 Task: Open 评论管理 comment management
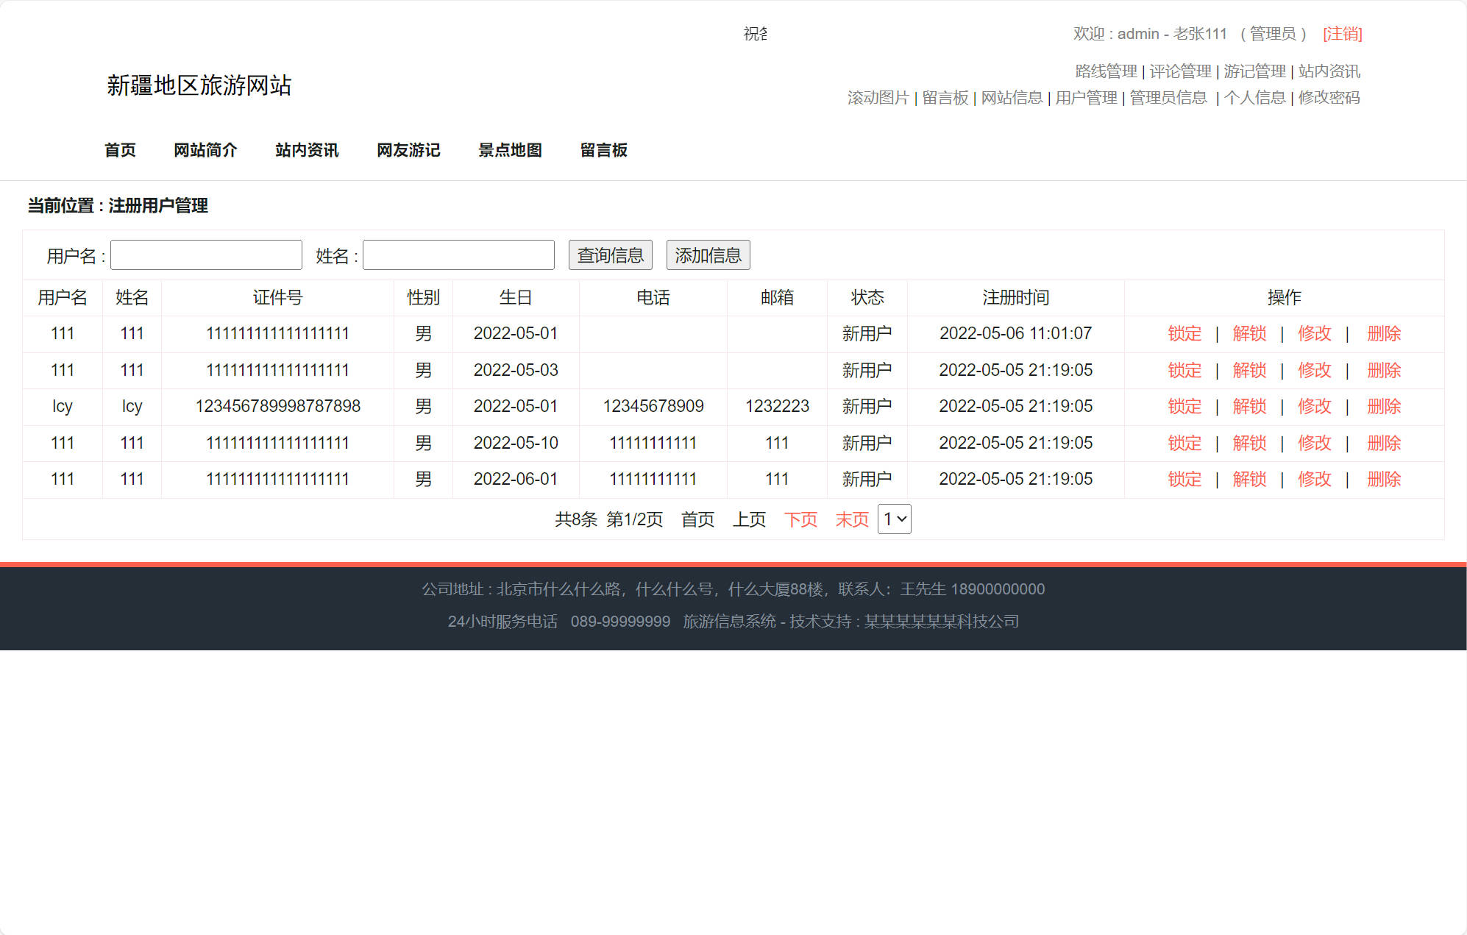point(1180,71)
